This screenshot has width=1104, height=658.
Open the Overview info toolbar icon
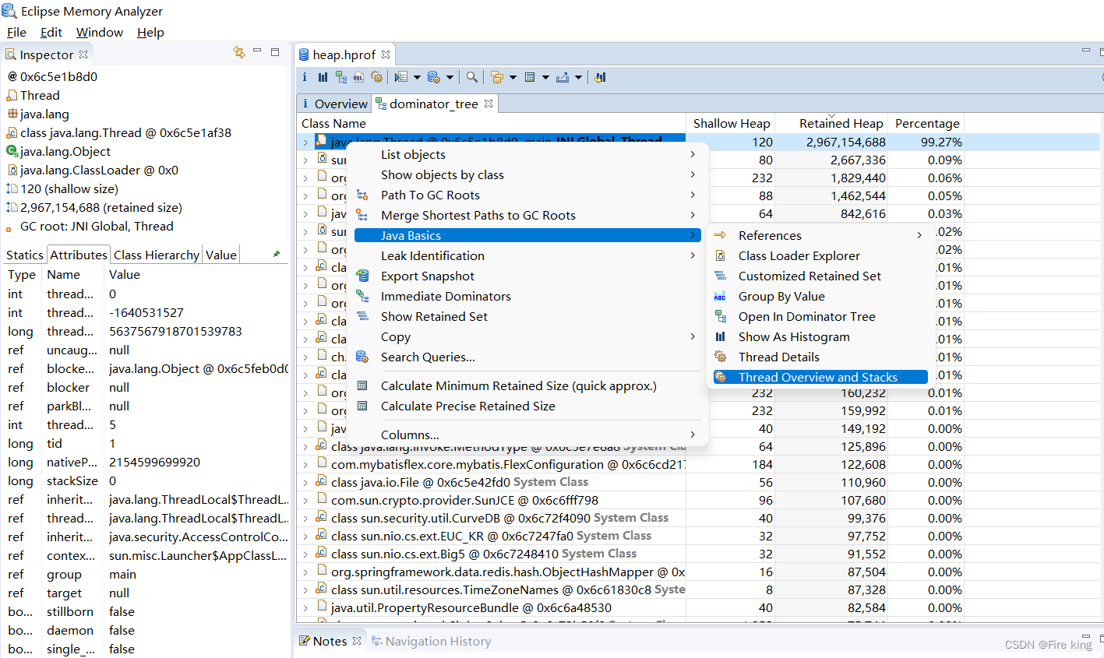coord(305,77)
